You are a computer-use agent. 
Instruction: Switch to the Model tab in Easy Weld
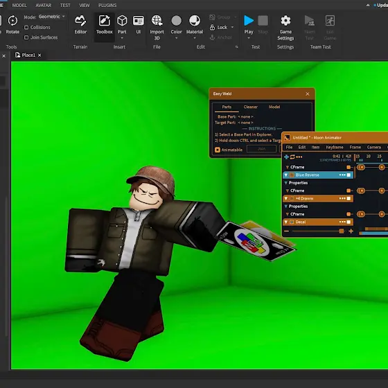tap(274, 107)
